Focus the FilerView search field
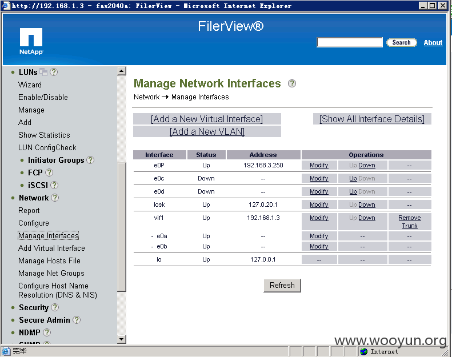The width and height of the screenshot is (452, 357). pos(350,42)
